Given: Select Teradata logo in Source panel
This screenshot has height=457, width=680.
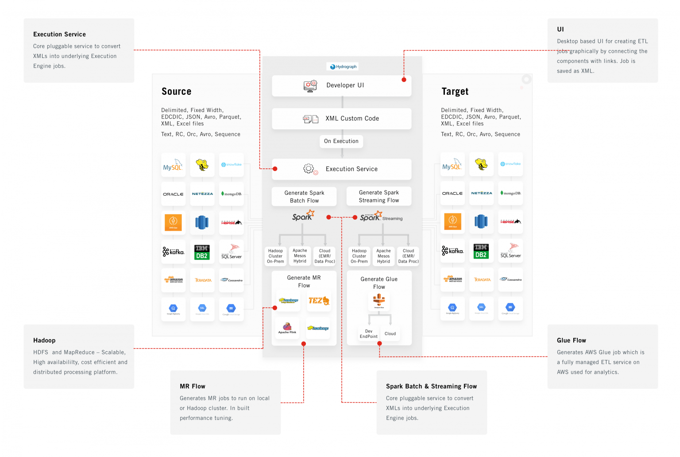Looking at the screenshot, I should pos(202,280).
